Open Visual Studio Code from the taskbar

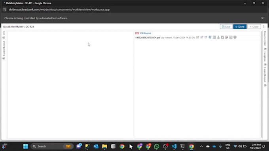(x=174, y=146)
